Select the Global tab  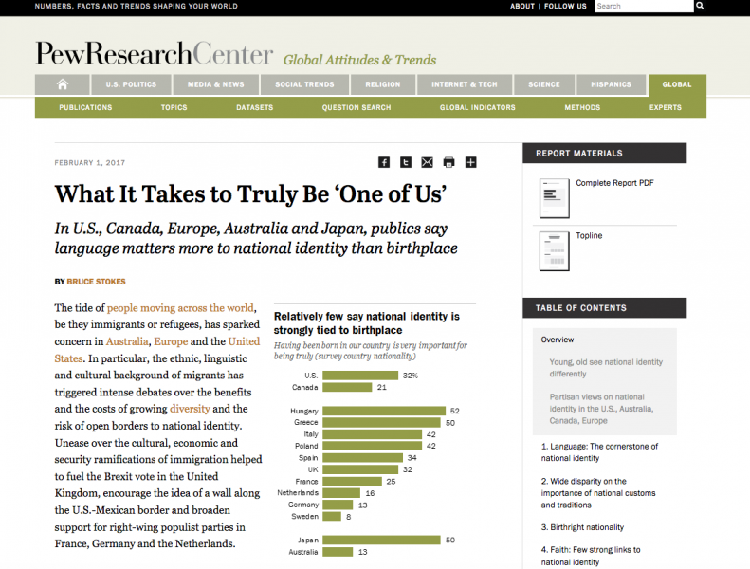coord(677,84)
